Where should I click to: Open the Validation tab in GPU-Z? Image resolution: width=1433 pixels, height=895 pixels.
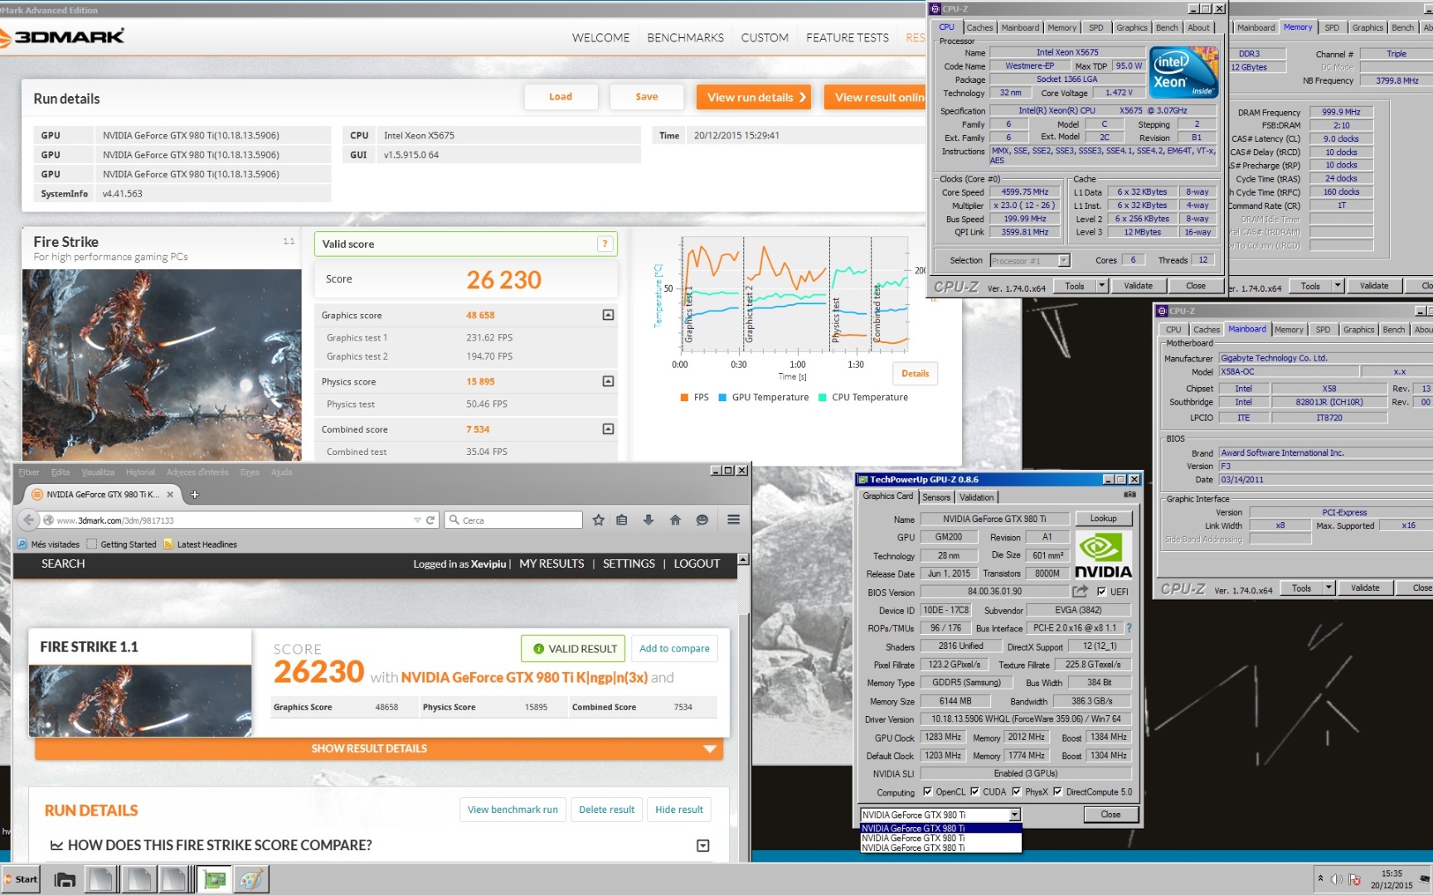(x=976, y=497)
